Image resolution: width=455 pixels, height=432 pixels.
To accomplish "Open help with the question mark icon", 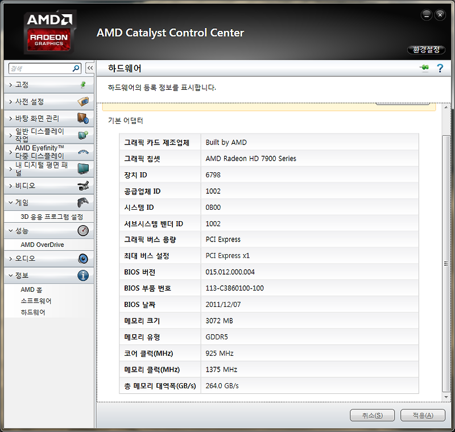I will tap(440, 68).
